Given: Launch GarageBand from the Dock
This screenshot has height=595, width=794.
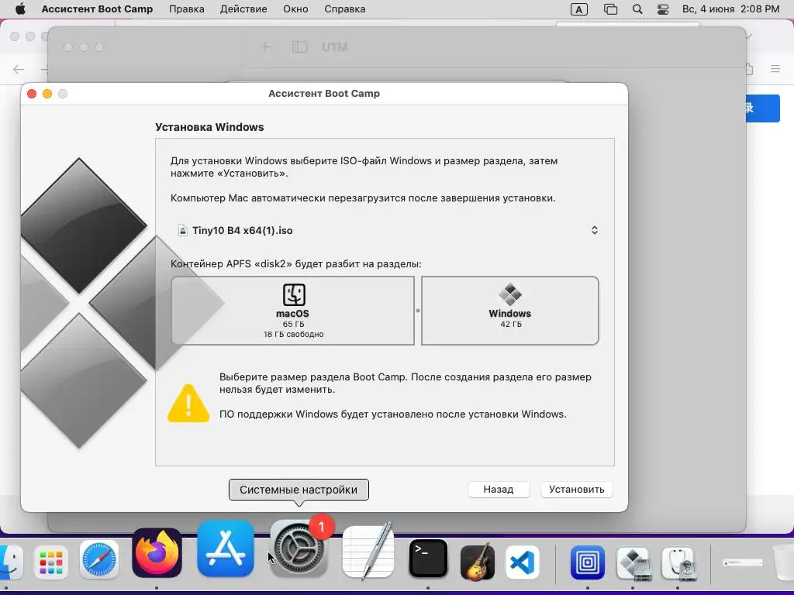Looking at the screenshot, I should point(477,562).
